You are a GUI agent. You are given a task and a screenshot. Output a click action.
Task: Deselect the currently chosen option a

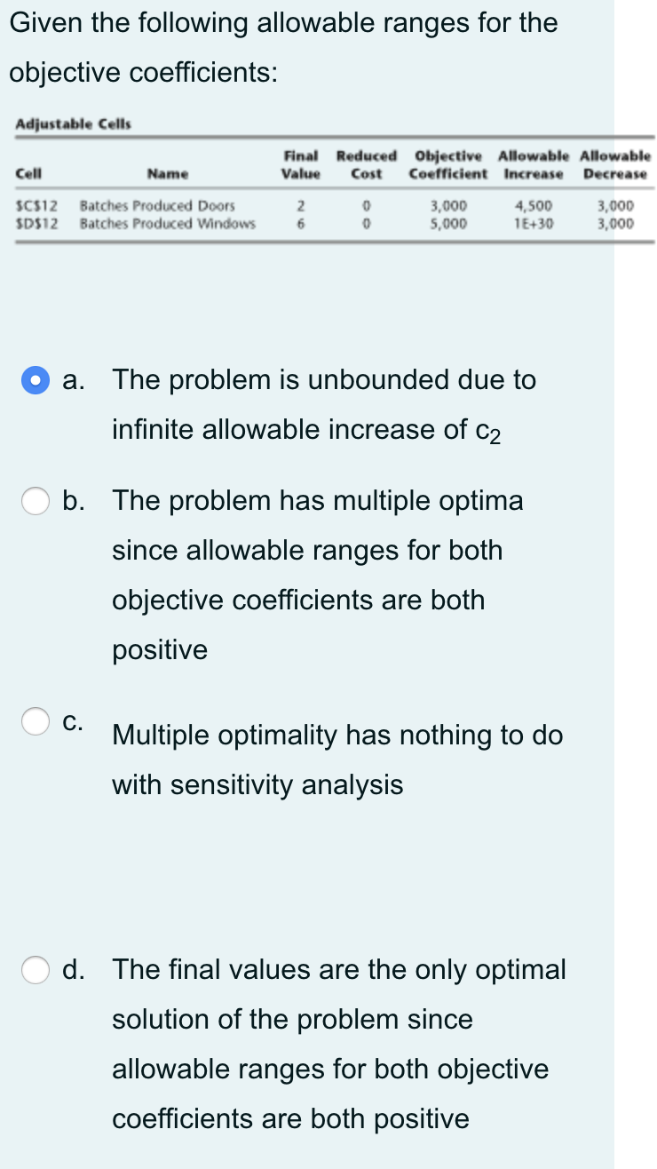coord(34,379)
